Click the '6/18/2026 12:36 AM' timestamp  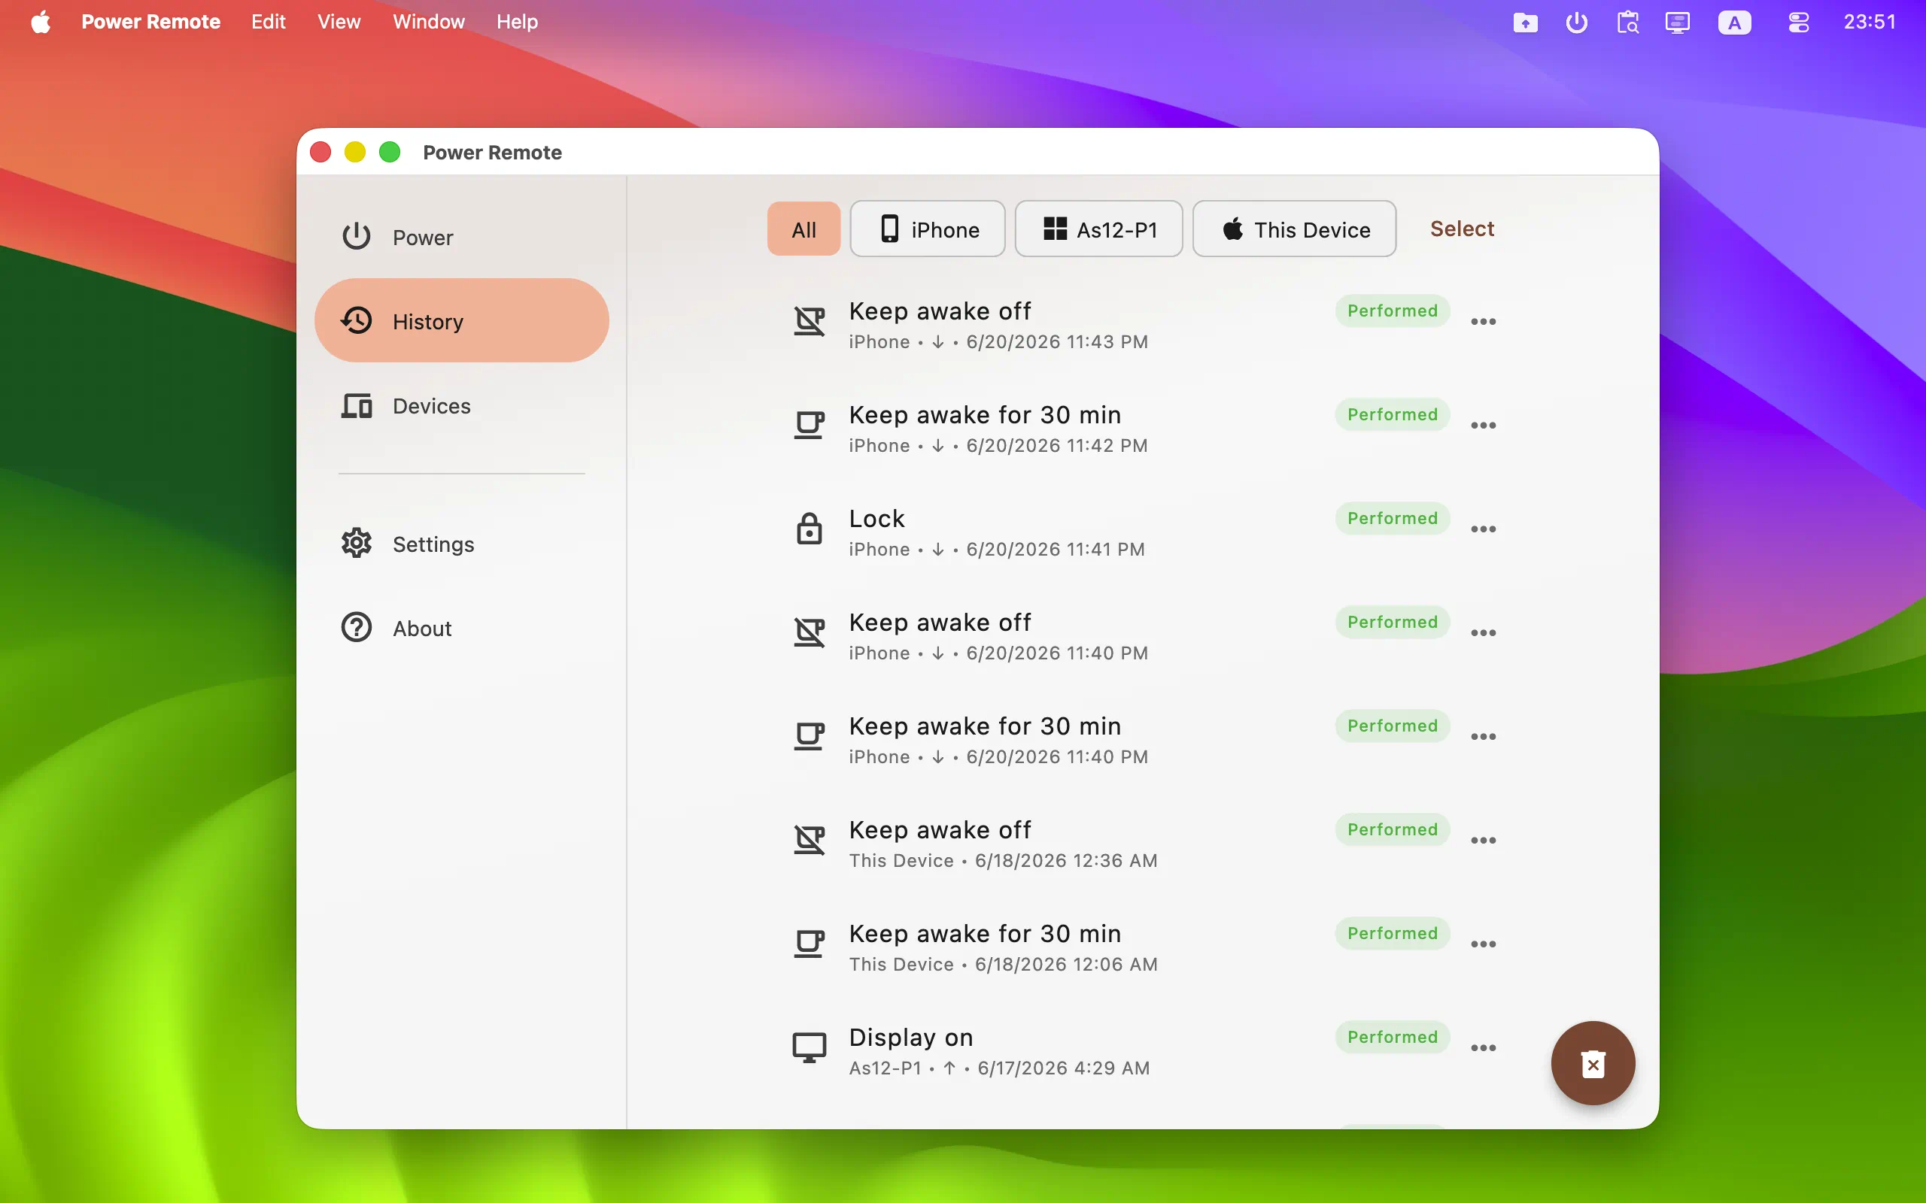click(x=1065, y=860)
